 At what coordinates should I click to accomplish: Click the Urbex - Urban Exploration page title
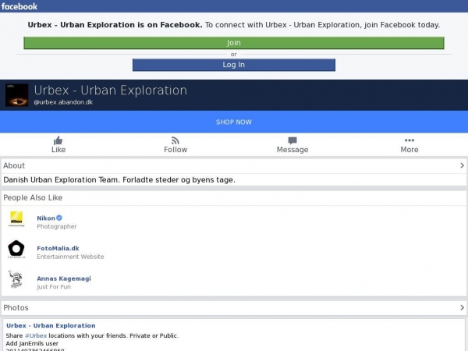tap(111, 90)
